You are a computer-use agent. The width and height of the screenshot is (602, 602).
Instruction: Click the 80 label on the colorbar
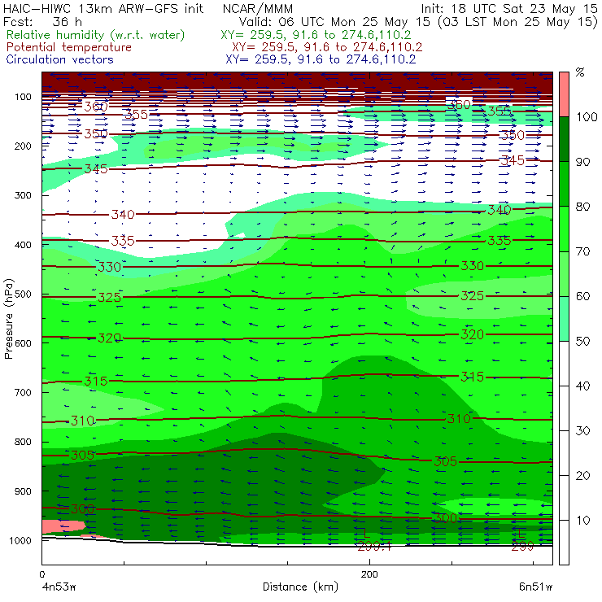(582, 207)
